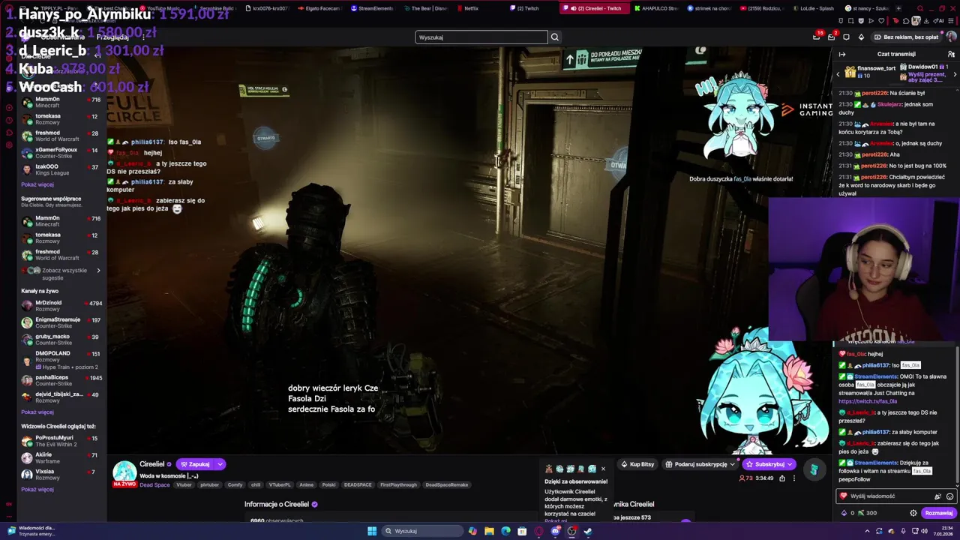Expand Podaruj subskrypcję dropdown
The width and height of the screenshot is (960, 540).
pyautogui.click(x=732, y=464)
